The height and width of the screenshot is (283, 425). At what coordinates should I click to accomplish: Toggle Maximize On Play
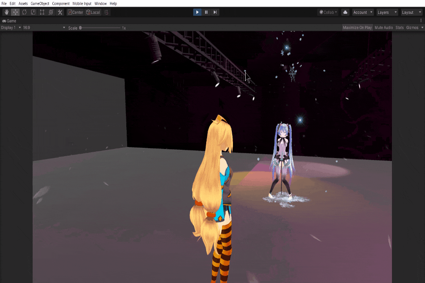point(357,28)
